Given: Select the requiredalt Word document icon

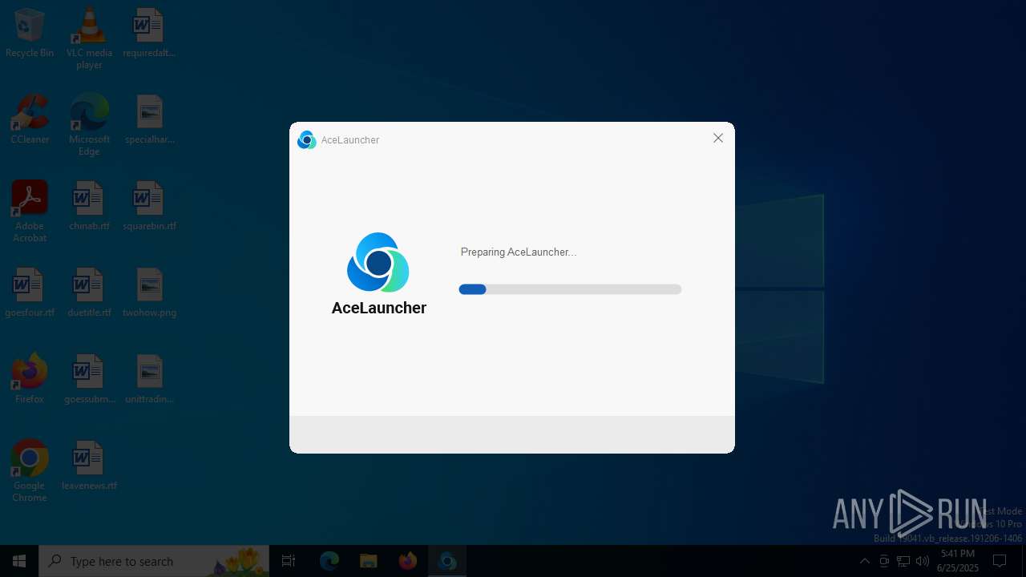Looking at the screenshot, I should click(149, 33).
